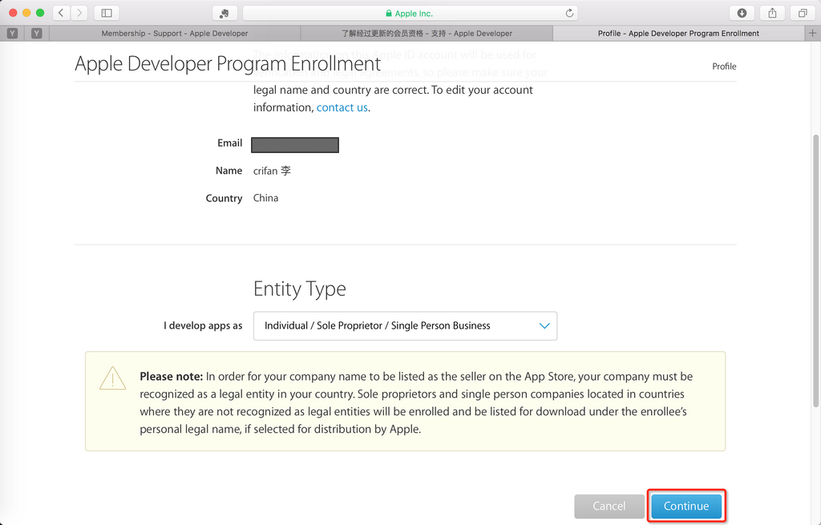Open the Downloads toolbar button
Screen dimensions: 821x525
tap(742, 13)
